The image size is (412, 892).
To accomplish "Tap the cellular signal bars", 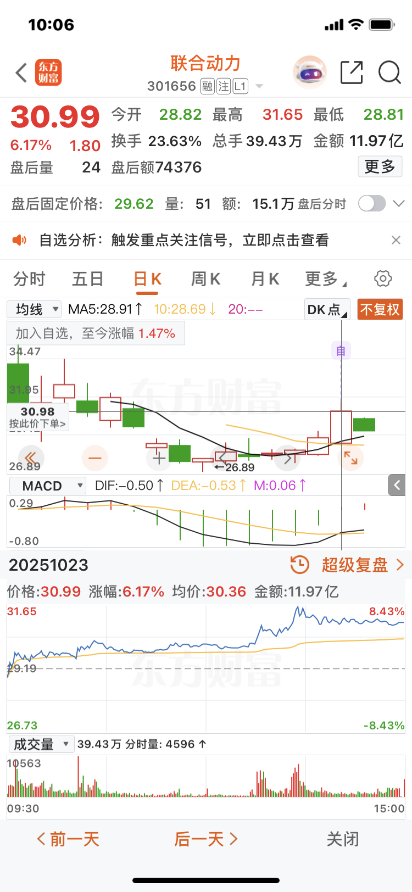I will click(334, 25).
